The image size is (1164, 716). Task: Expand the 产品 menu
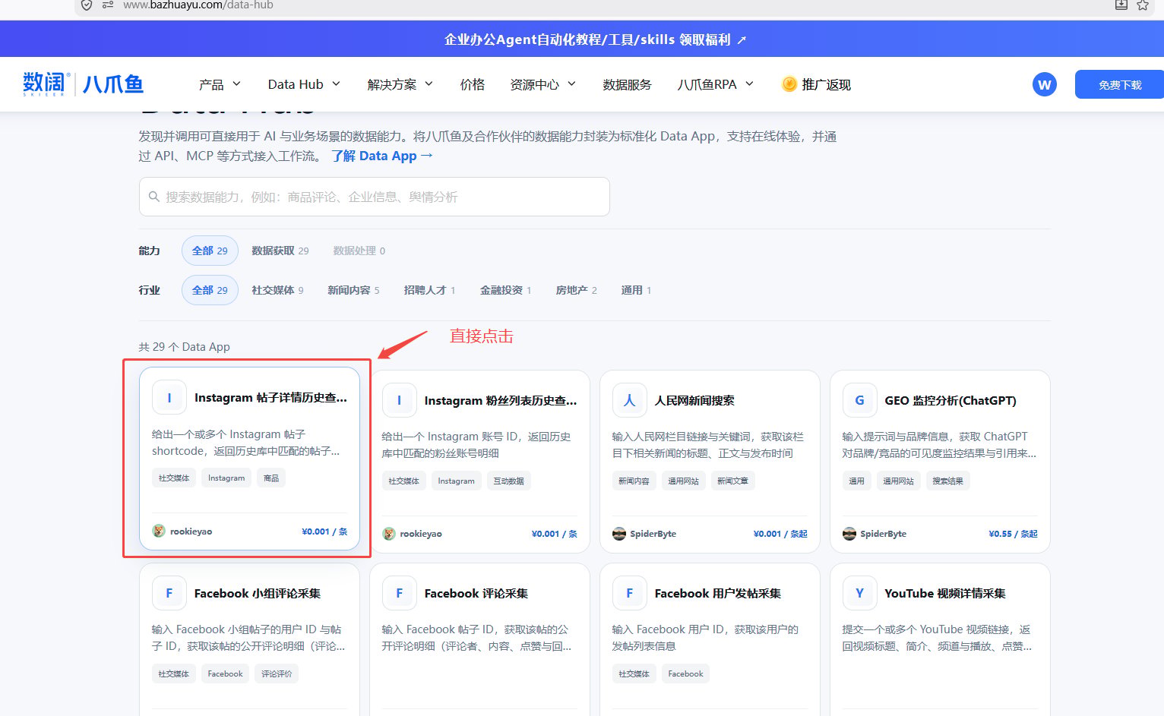tap(220, 84)
